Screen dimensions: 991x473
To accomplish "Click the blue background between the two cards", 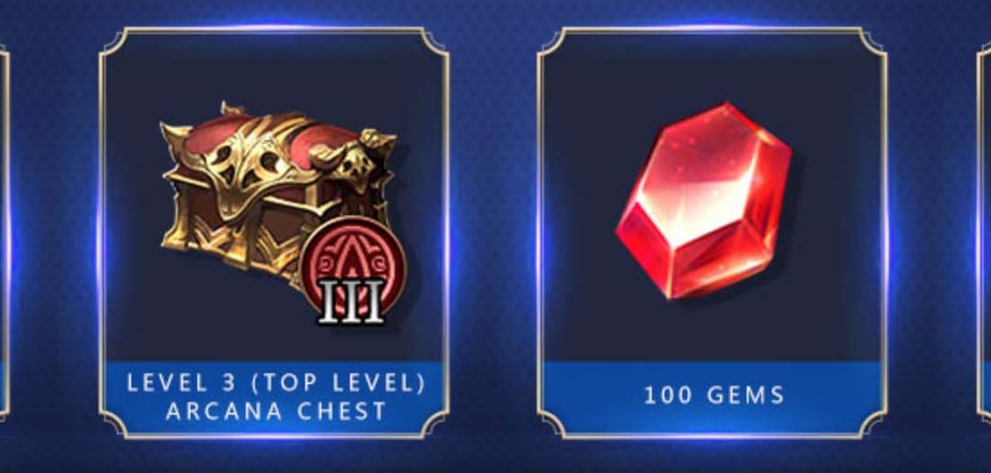I will [493, 234].
